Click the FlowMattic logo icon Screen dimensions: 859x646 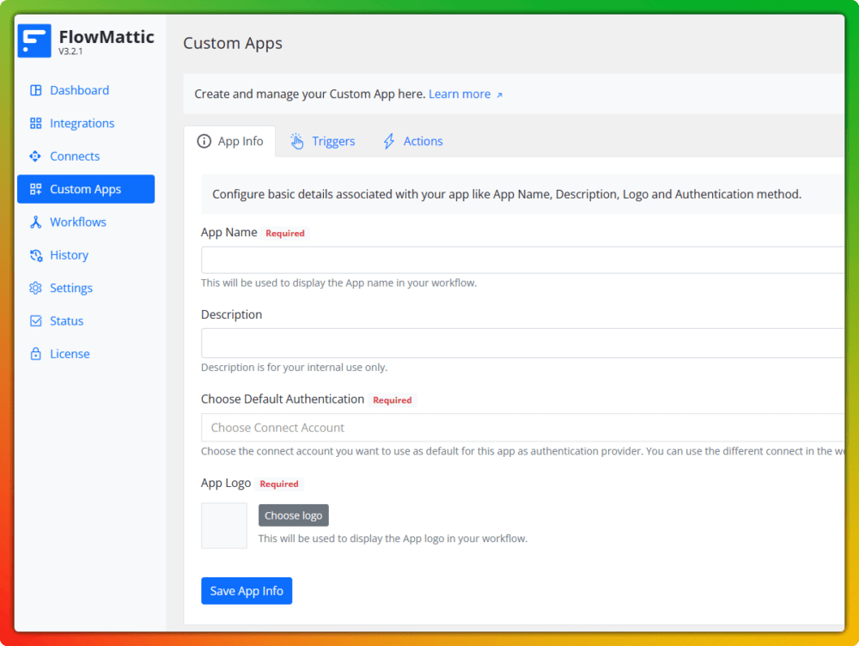pos(34,40)
